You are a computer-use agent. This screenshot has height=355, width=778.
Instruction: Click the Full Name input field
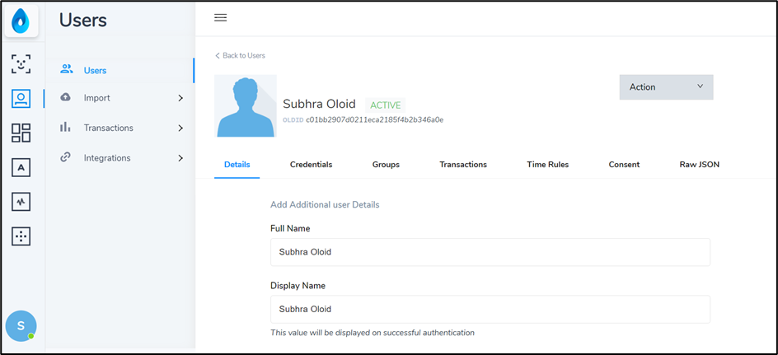(490, 252)
